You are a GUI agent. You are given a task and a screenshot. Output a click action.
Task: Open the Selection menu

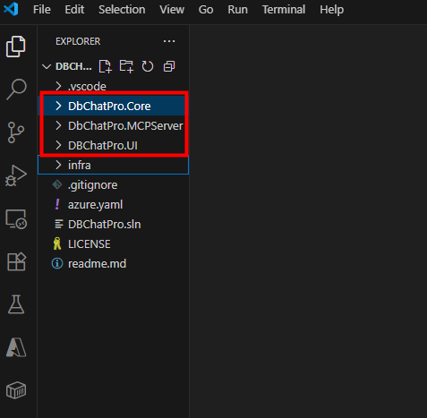tap(122, 10)
